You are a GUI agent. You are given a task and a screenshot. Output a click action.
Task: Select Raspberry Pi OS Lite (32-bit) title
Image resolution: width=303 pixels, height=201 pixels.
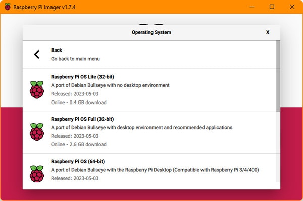[82, 77]
